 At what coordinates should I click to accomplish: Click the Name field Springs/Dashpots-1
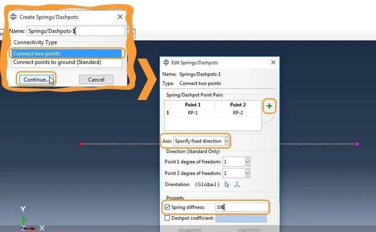tap(76, 31)
